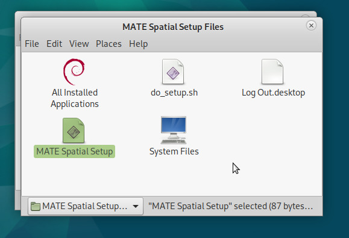Image resolution: width=349 pixels, height=238 pixels.
Task: Open the Help menu
Action: 138,44
